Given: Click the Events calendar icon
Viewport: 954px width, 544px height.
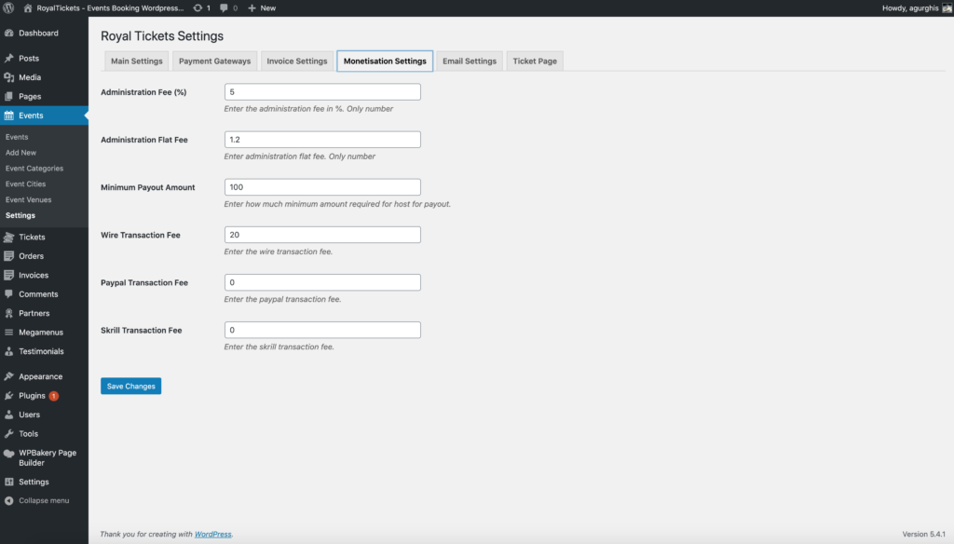Looking at the screenshot, I should pos(9,116).
